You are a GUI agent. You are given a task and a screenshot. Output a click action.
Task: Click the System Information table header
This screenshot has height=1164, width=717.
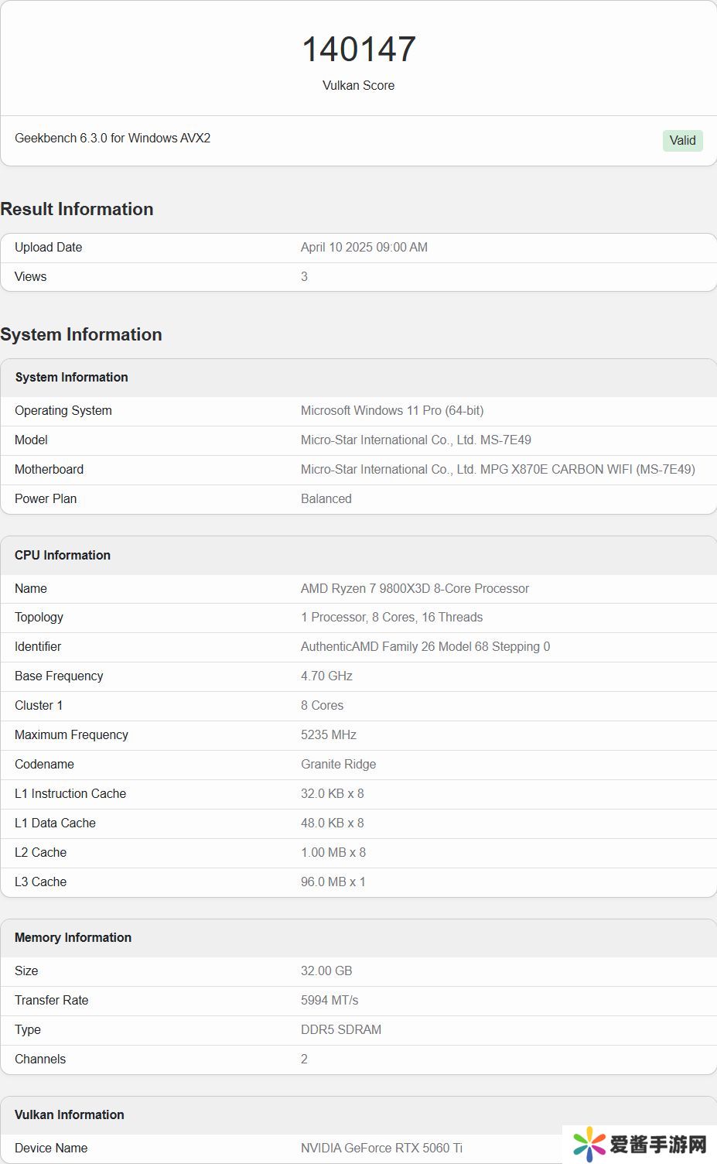[x=71, y=377]
